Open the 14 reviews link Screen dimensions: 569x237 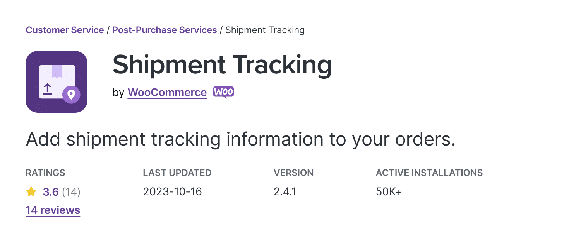(x=53, y=210)
